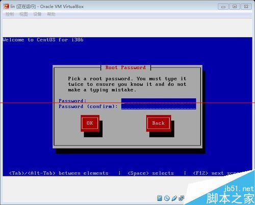The height and width of the screenshot is (205, 255).
Task: Click the Welcome to CentOS header text
Action: click(x=43, y=40)
